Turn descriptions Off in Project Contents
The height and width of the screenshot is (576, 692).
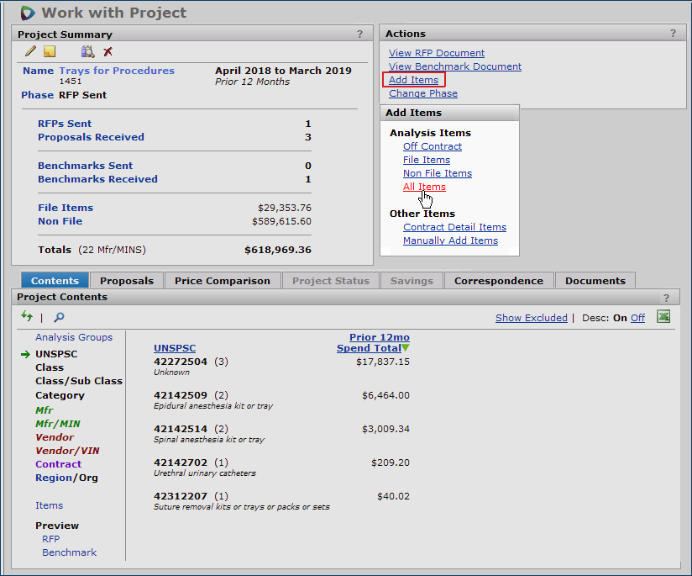[x=637, y=318]
